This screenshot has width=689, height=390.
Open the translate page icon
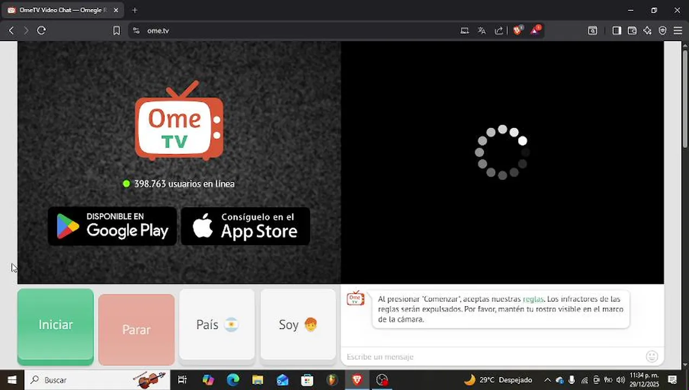[481, 31]
